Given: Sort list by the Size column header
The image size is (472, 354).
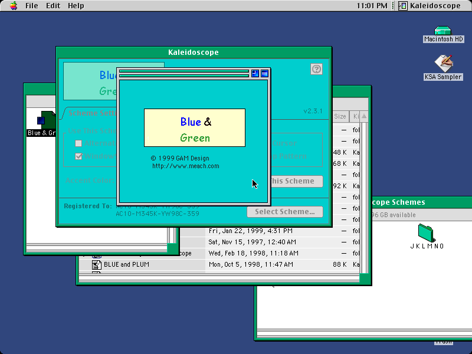Looking at the screenshot, I should pos(340,116).
